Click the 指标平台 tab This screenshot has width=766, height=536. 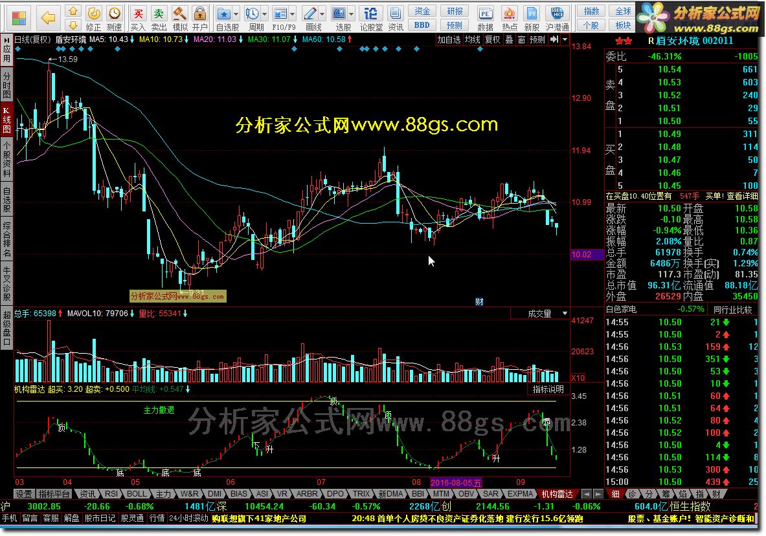pos(54,494)
